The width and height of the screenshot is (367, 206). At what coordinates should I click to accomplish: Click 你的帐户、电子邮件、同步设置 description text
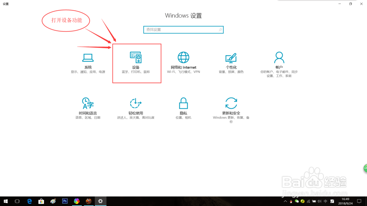point(279,74)
